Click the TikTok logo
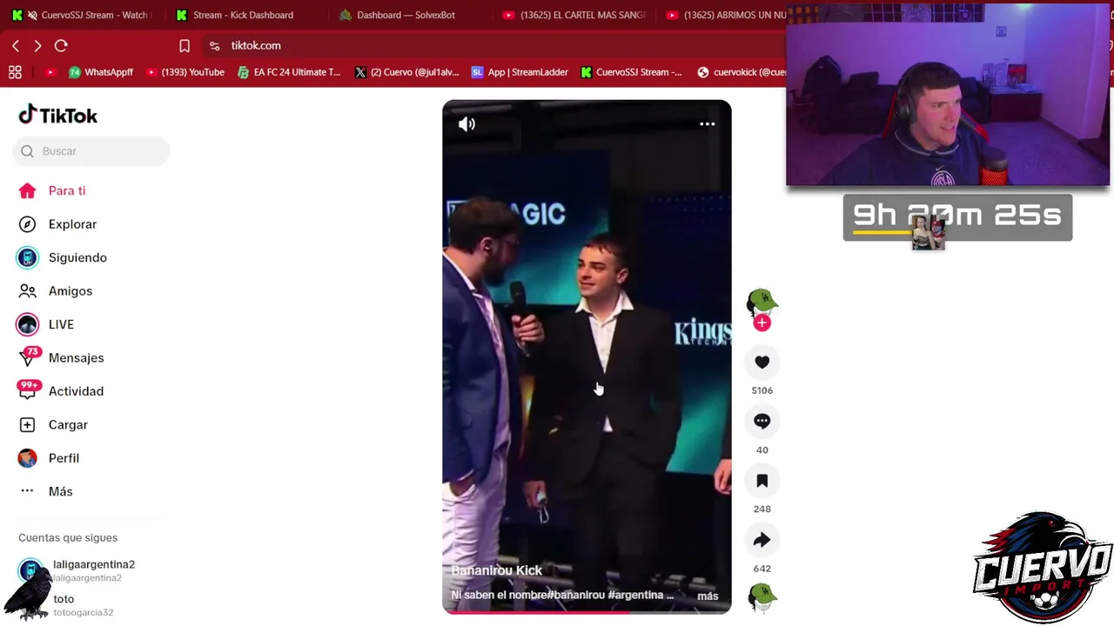Screen dimensions: 1114x626 coord(58,115)
